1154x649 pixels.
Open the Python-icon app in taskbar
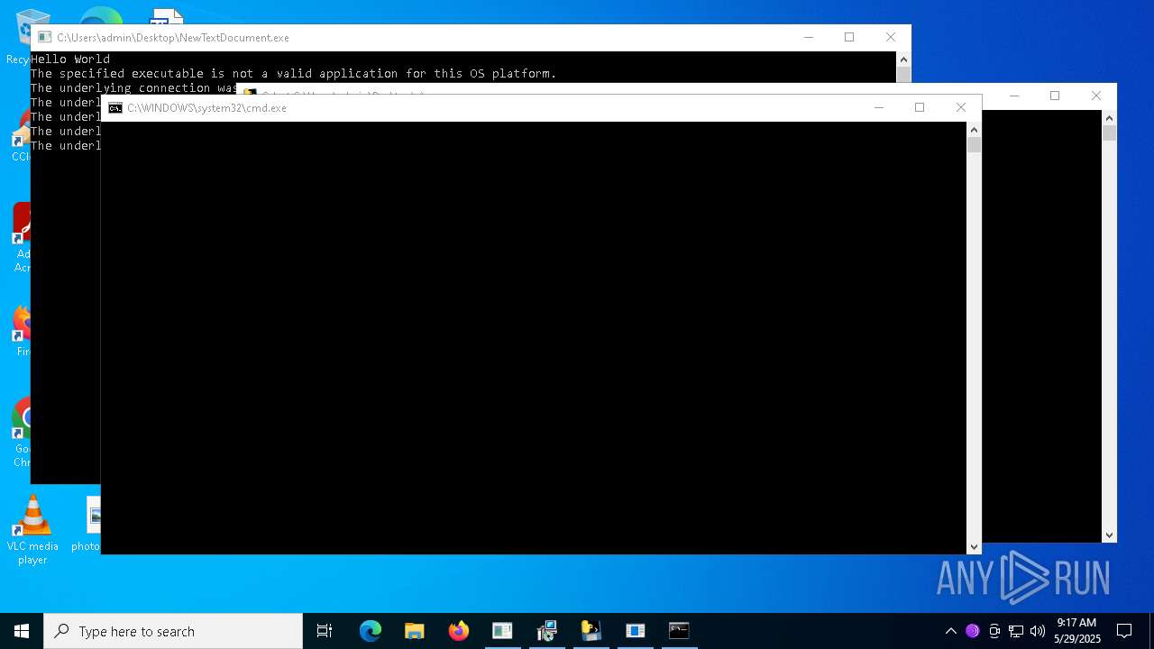click(591, 631)
